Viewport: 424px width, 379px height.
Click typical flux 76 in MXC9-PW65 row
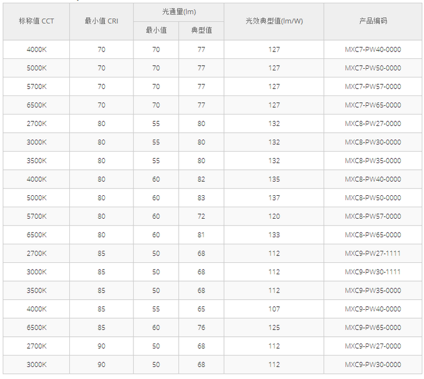(201, 327)
